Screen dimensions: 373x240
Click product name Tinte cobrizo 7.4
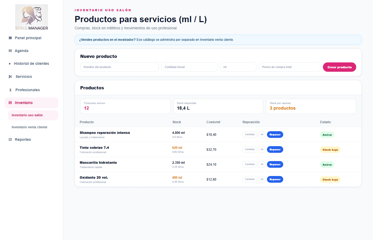(94, 147)
